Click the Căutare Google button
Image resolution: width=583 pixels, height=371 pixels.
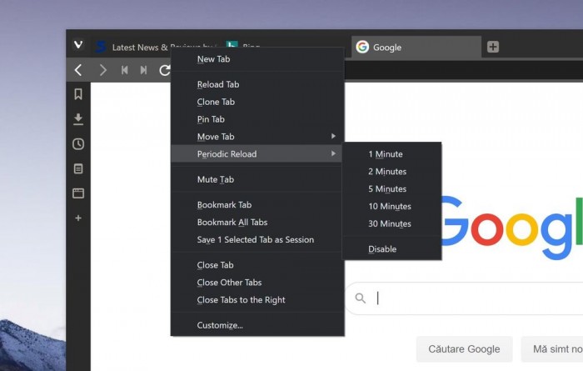click(464, 348)
